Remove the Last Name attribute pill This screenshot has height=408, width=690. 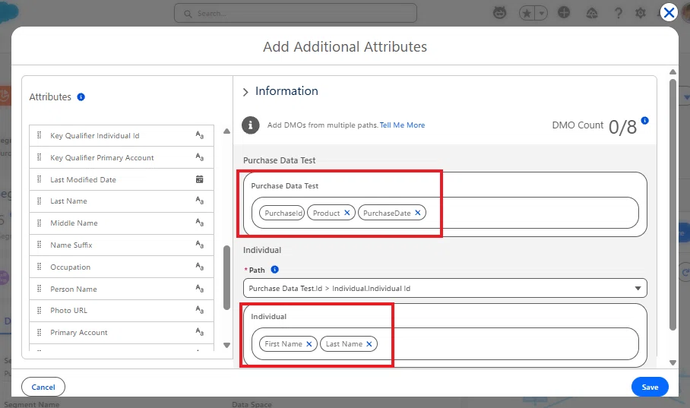pyautogui.click(x=369, y=343)
